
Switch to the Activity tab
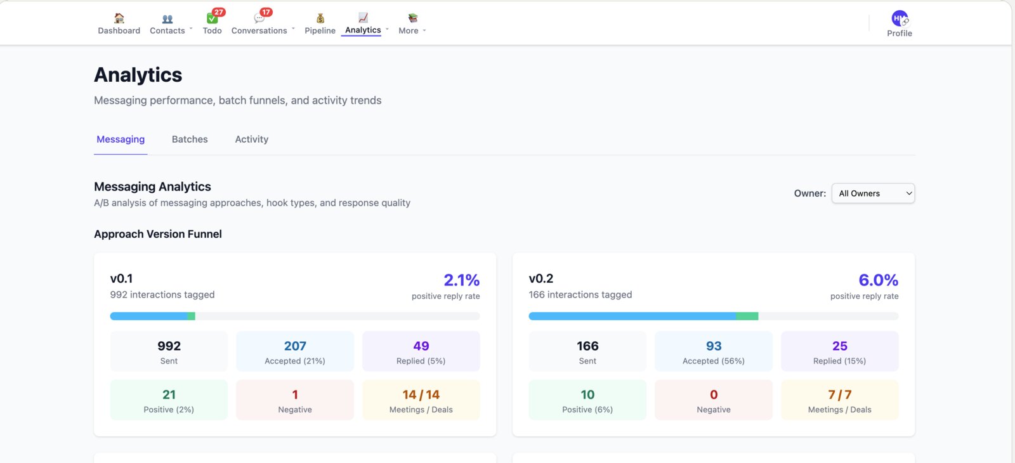tap(252, 140)
